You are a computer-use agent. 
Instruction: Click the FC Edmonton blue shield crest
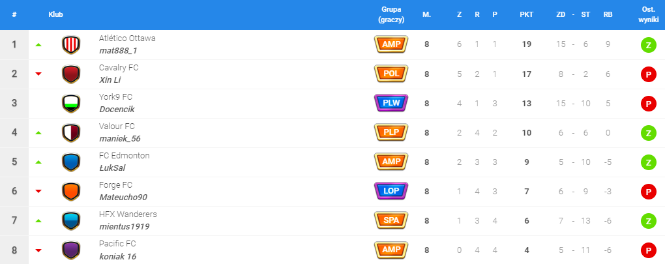71,162
